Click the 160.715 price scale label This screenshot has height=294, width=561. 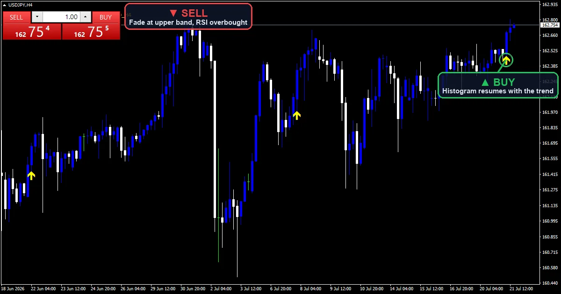(549, 252)
